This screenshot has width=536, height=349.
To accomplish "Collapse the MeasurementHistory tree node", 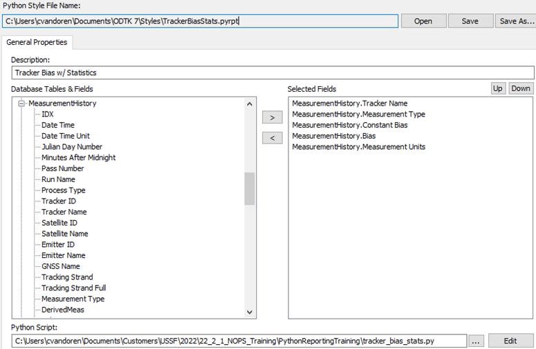I will [x=21, y=103].
